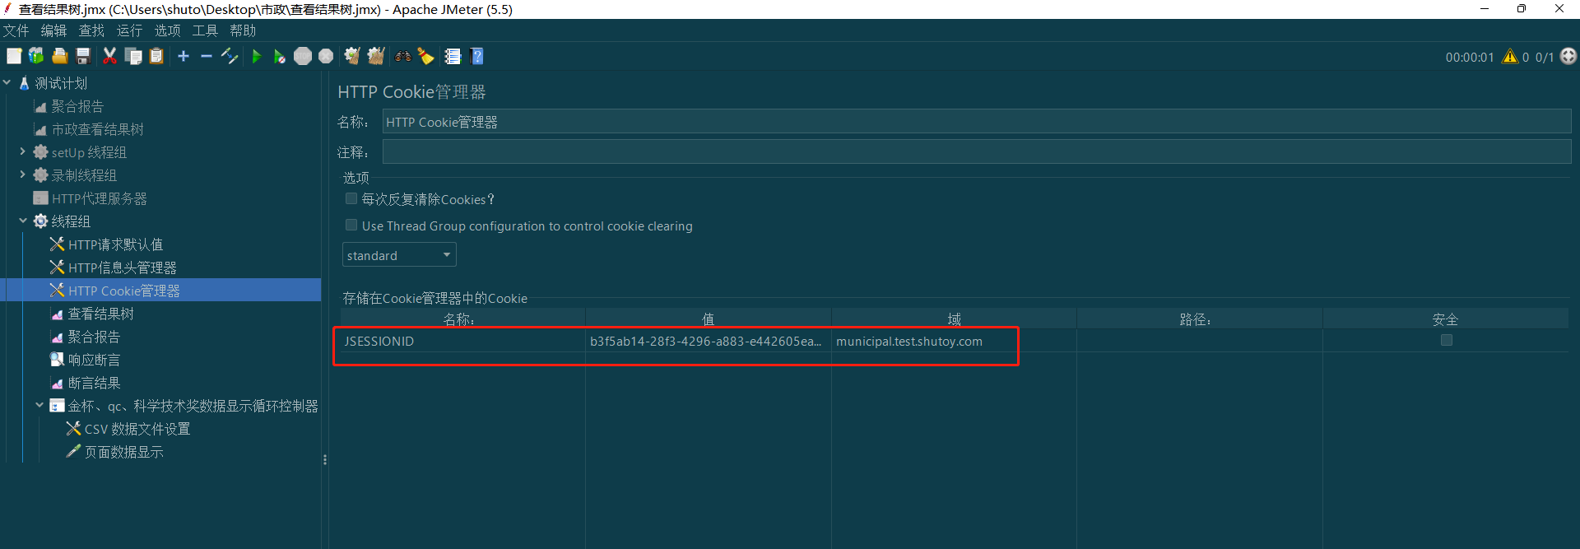
Task: Expand the setUp 线程组 node
Action: 23,152
